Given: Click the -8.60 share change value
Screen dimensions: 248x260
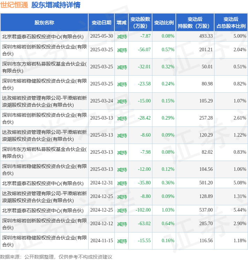Looking at the screenshot, I should 145,135.
